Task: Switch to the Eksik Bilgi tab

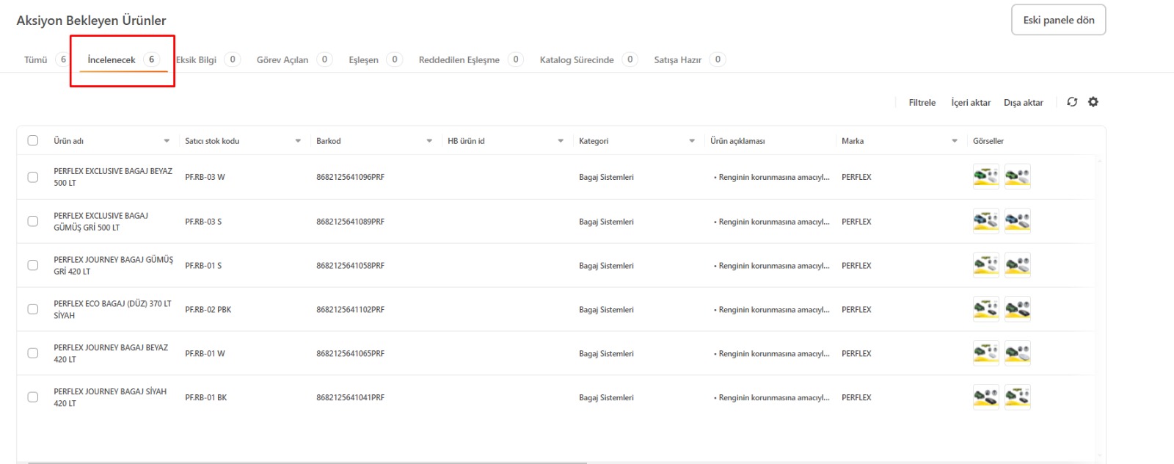Action: (197, 60)
